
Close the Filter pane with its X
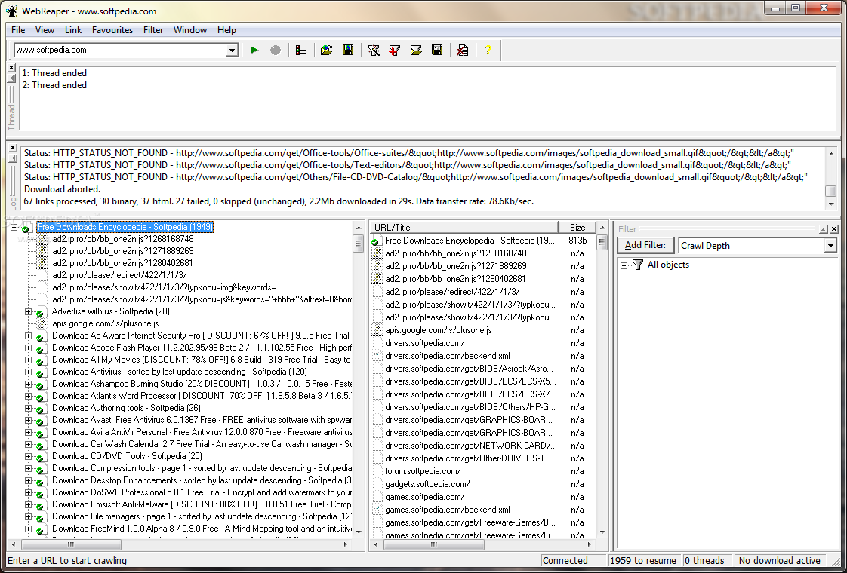[x=834, y=229]
